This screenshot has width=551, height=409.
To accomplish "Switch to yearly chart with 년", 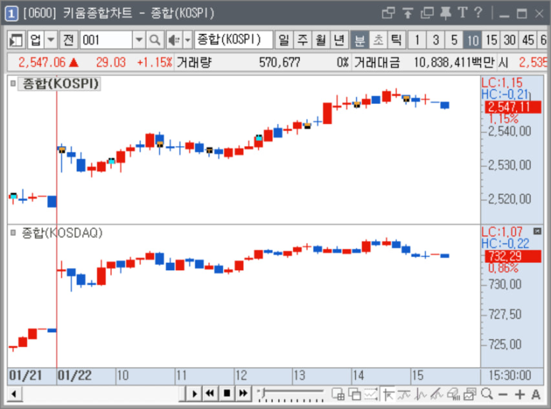I will [339, 40].
